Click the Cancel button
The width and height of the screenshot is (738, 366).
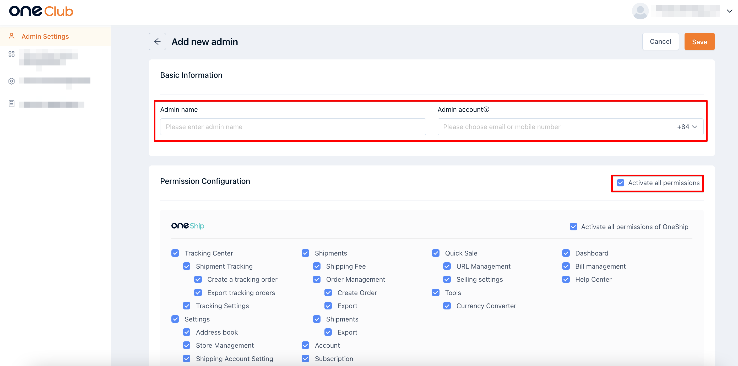(660, 41)
